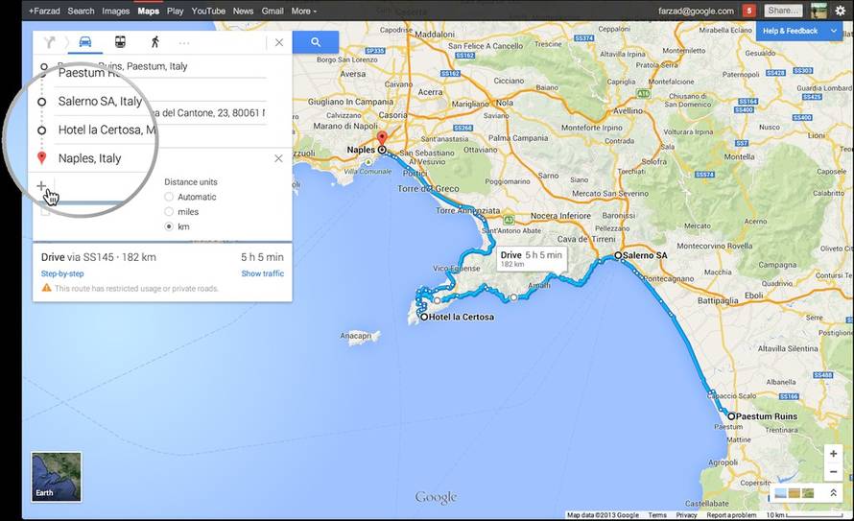Click the Drive 5 h 5 min map tooltip
The width and height of the screenshot is (854, 521).
point(531,259)
